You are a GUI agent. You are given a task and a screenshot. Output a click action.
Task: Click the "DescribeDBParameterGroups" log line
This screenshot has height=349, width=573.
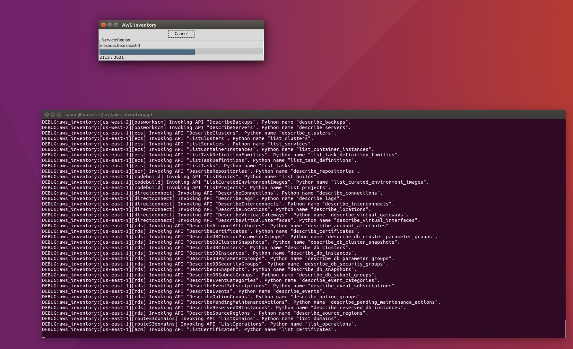(x=218, y=258)
